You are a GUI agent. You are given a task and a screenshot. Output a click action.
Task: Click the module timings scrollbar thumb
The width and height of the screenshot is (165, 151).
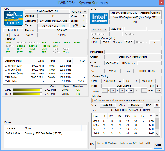point(157,123)
